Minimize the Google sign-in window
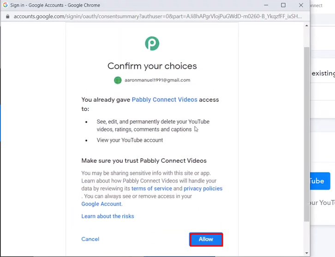This screenshot has height=257, width=335. coord(266,5)
